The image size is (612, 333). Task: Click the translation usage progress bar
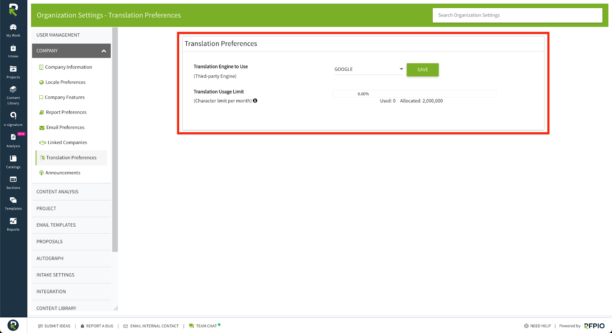(414, 94)
